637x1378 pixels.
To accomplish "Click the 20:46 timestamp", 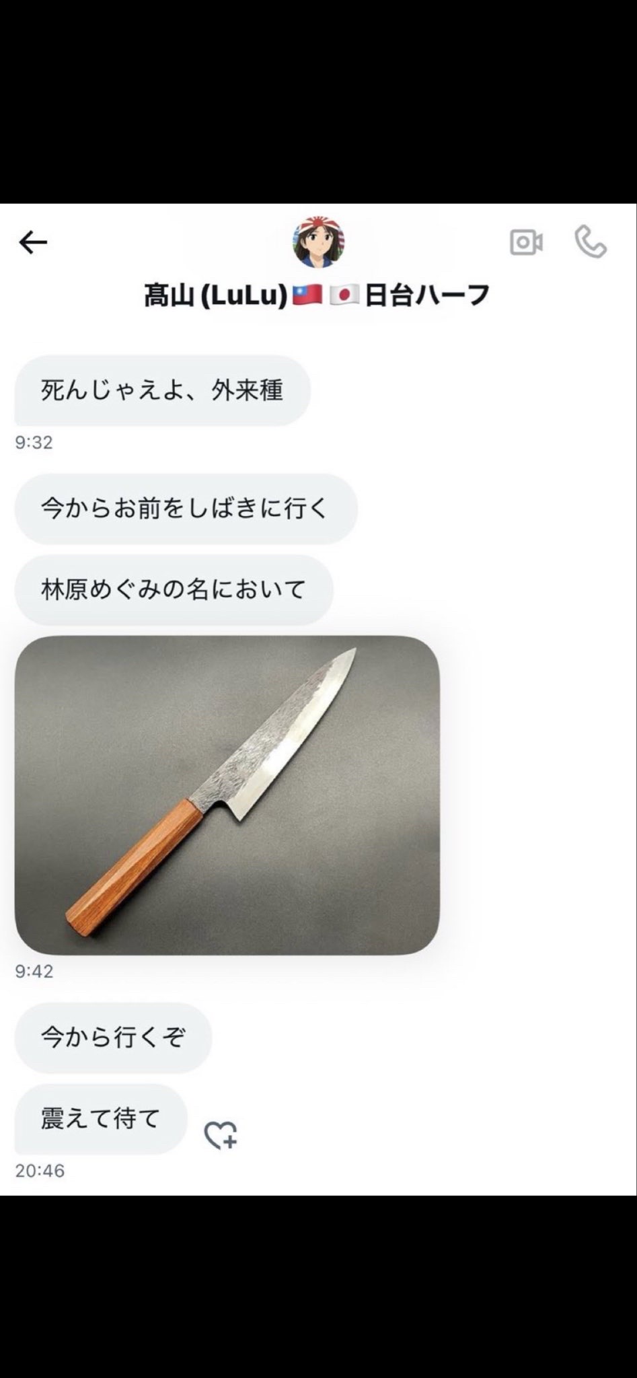I will (x=40, y=1171).
